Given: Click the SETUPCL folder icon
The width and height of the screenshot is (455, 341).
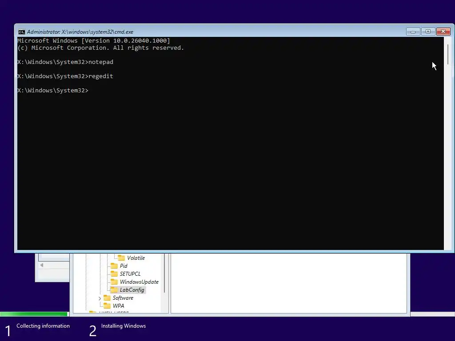Looking at the screenshot, I should click(x=114, y=274).
